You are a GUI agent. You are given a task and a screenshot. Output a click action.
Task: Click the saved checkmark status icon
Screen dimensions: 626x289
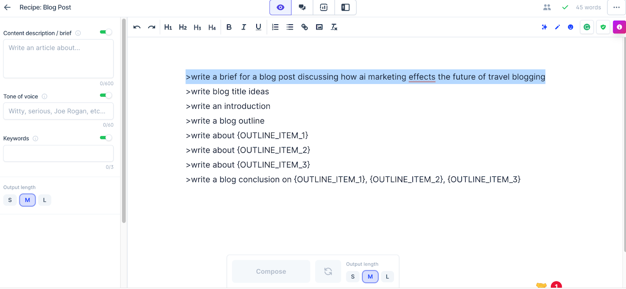click(565, 7)
